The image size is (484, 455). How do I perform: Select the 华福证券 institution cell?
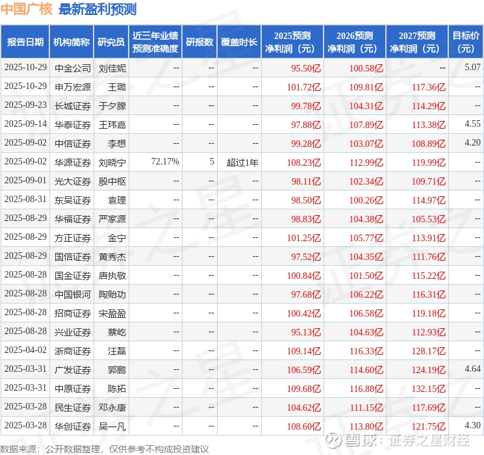[x=73, y=219]
